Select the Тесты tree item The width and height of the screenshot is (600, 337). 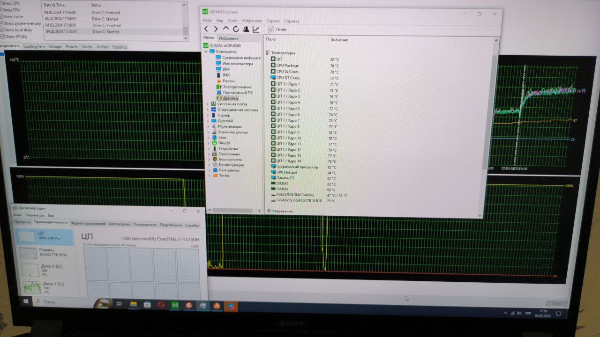pyautogui.click(x=220, y=176)
